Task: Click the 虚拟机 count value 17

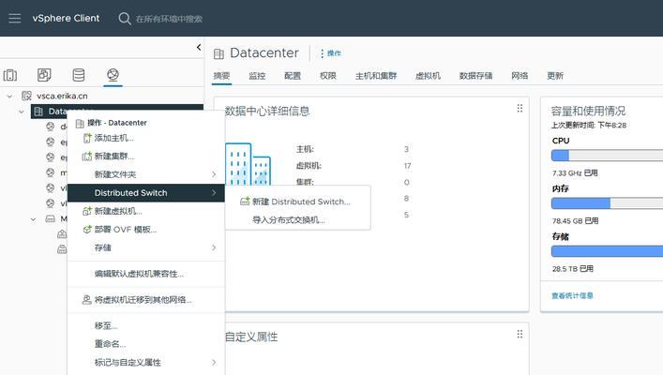Action: (408, 166)
